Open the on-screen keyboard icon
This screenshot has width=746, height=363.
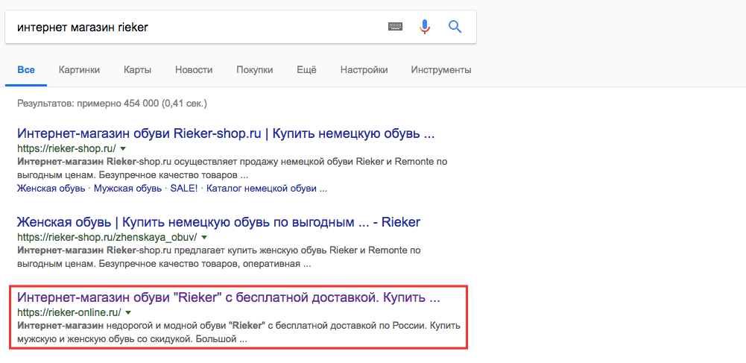[395, 27]
